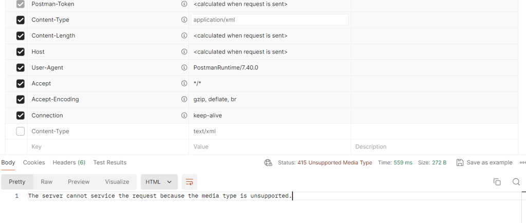Image resolution: width=526 pixels, height=223 pixels.
Task: Toggle word wrap in response body
Action: coord(190,182)
